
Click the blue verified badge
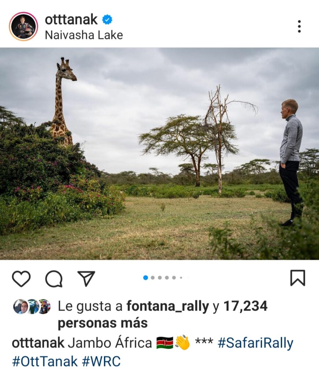[107, 20]
